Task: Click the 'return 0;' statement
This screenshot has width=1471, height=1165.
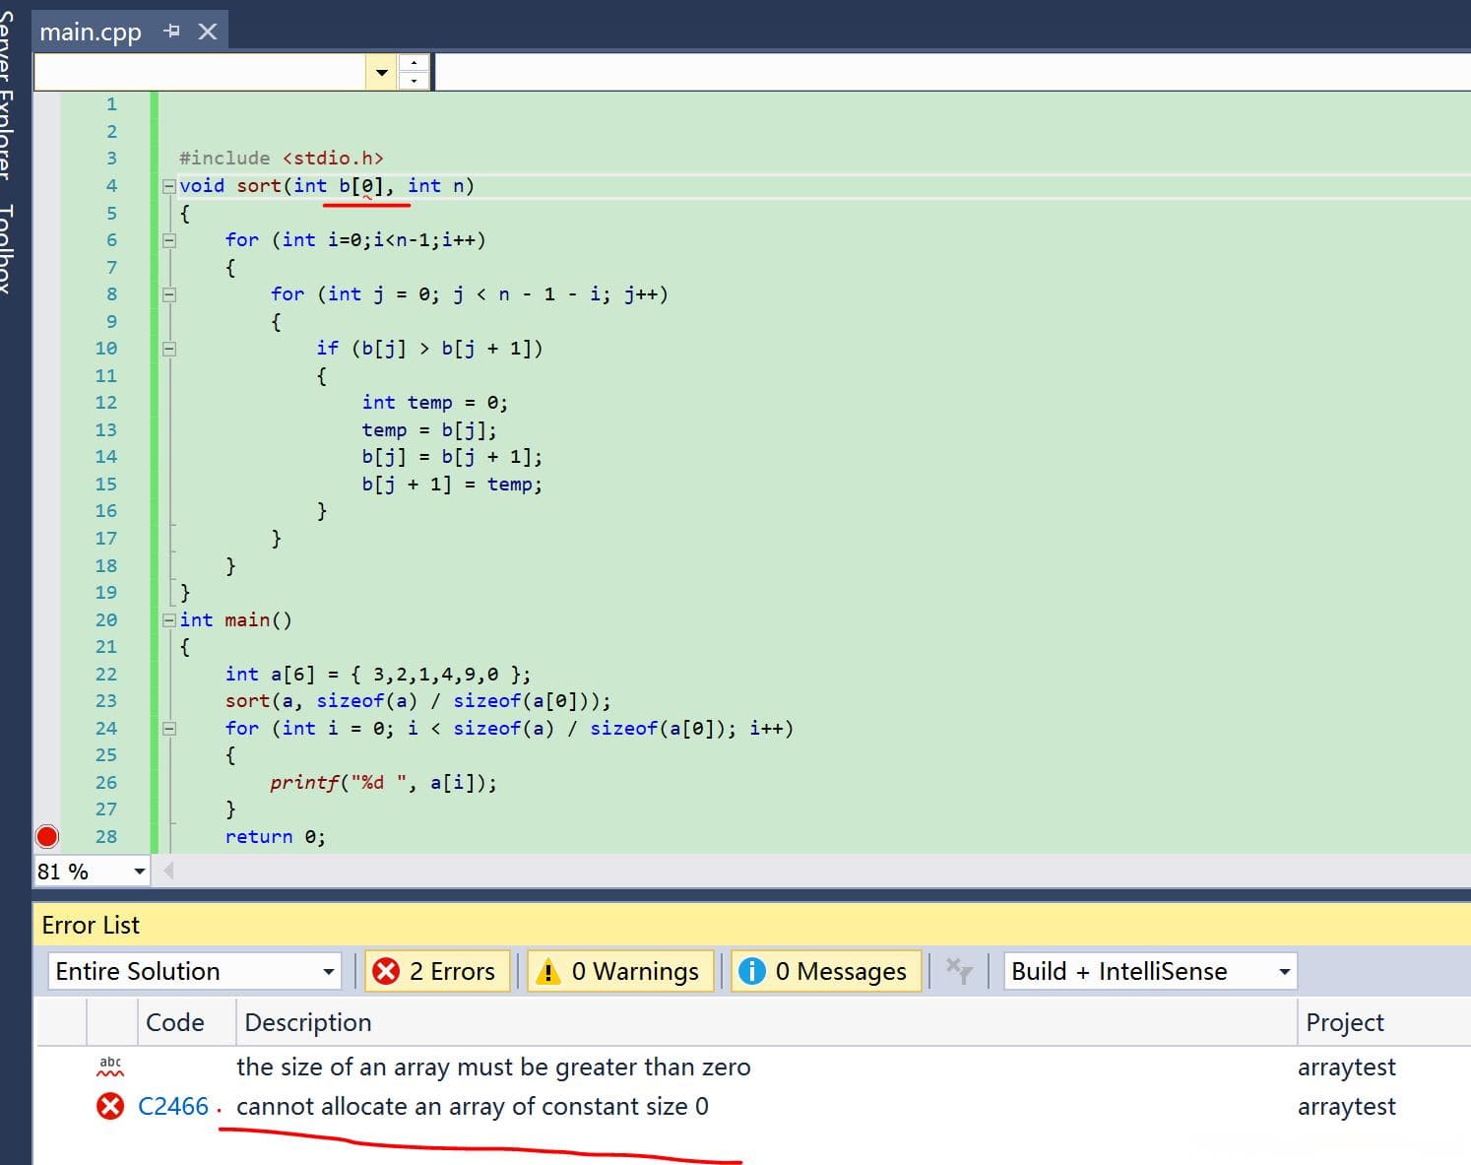Action: [275, 837]
